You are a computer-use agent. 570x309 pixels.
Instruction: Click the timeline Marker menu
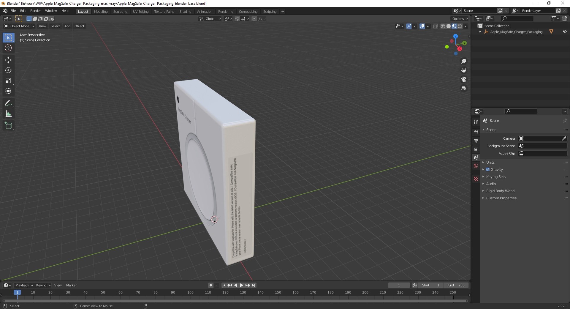click(x=71, y=285)
